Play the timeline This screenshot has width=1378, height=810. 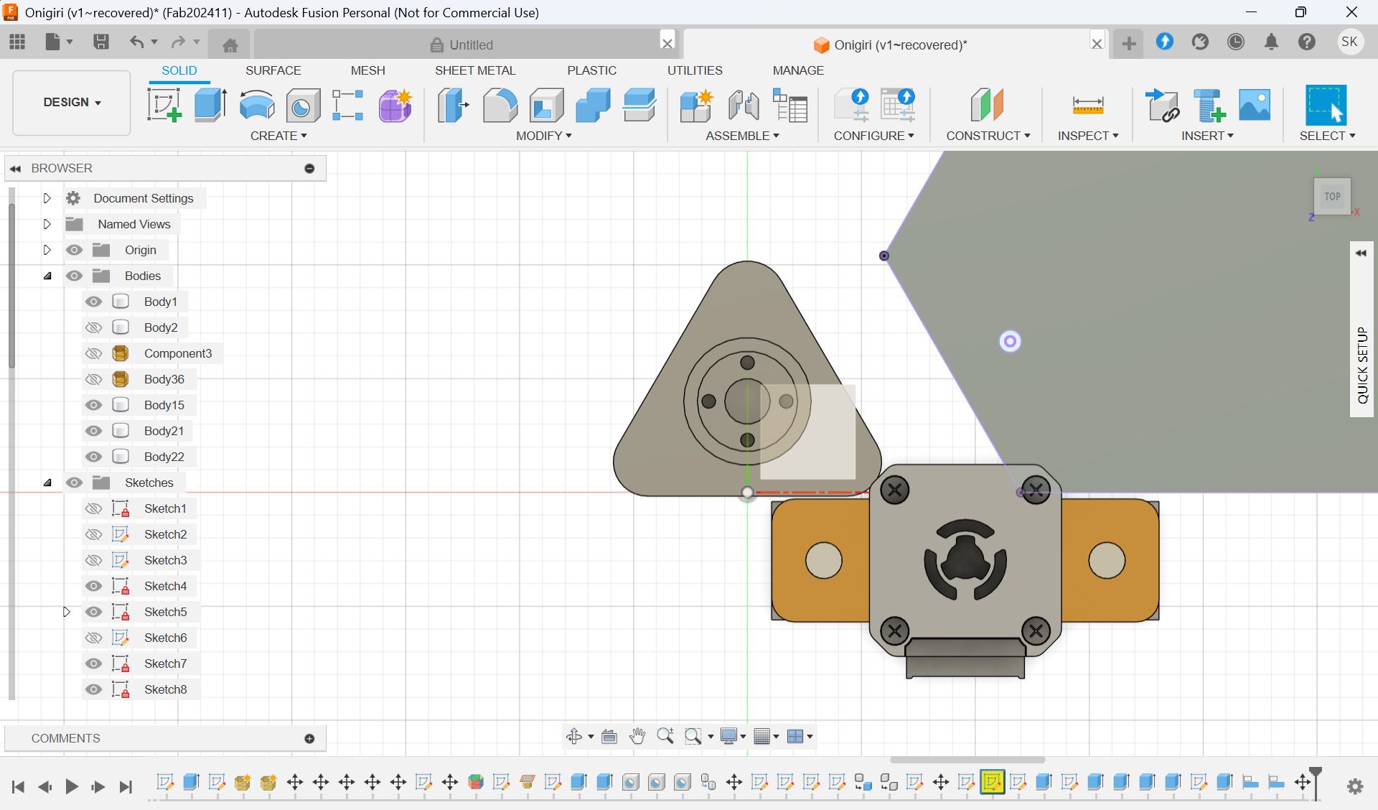pyautogui.click(x=71, y=787)
